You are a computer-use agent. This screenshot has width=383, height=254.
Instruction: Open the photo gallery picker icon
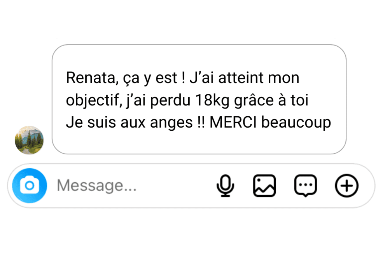tap(264, 186)
